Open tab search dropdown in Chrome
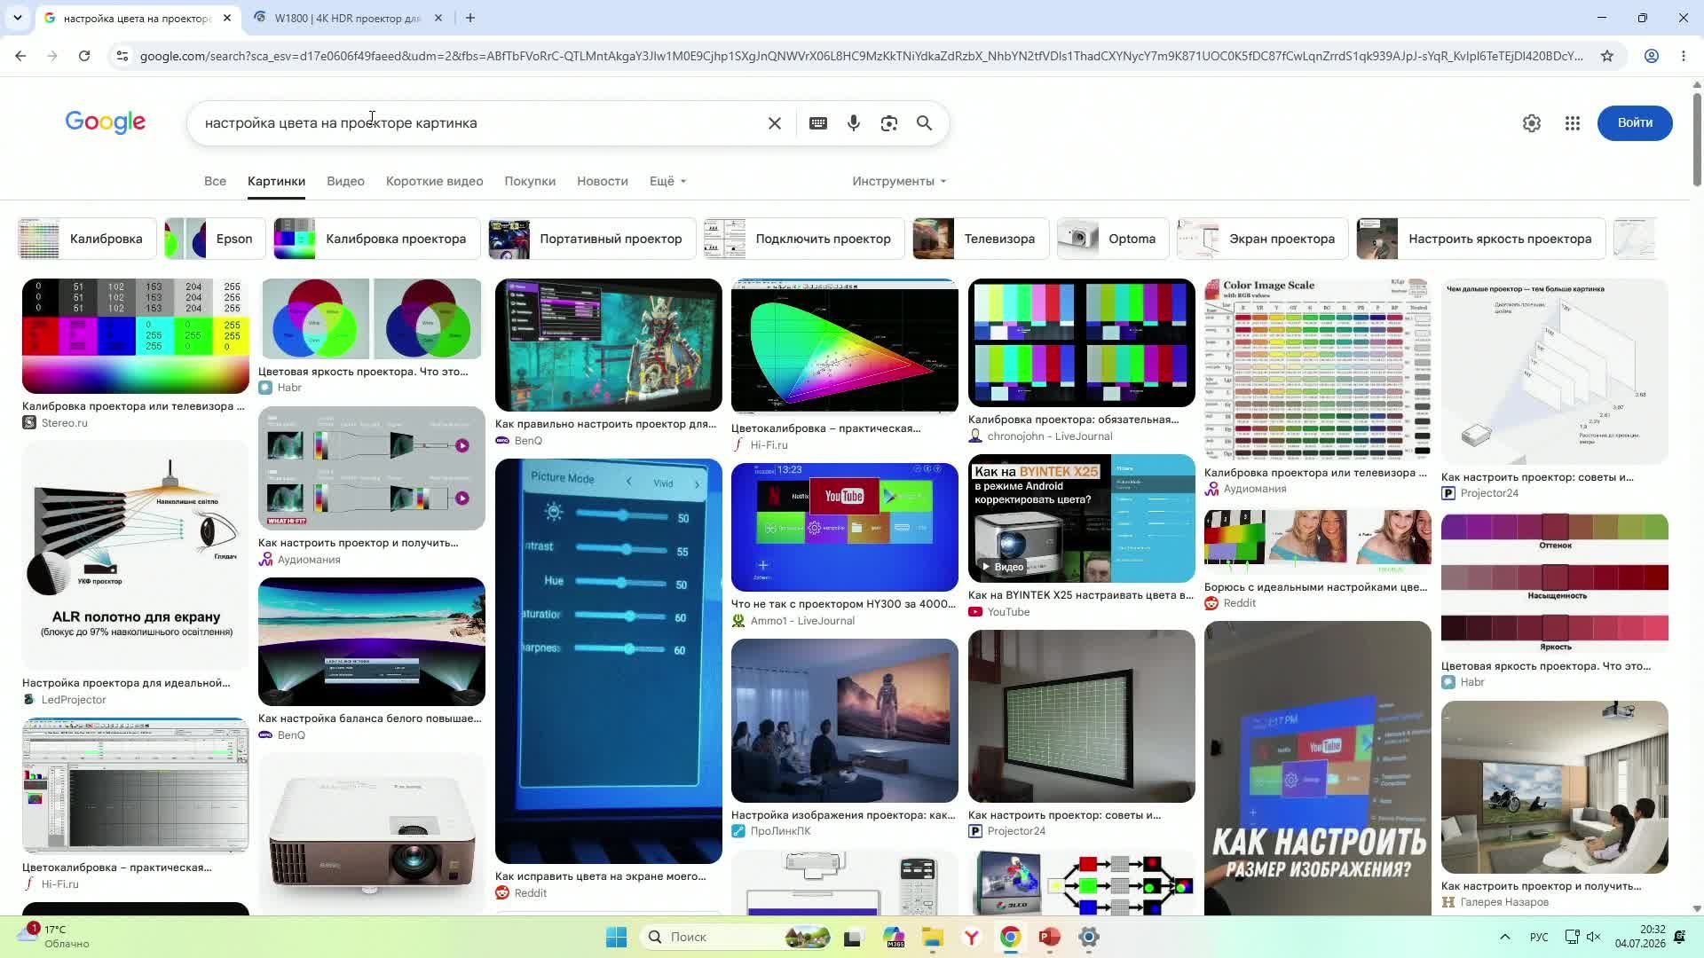Screen dimensions: 1704x958 [17, 18]
